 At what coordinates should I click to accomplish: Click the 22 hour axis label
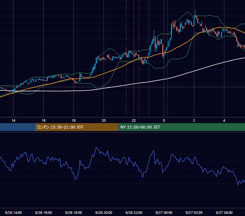(134, 121)
